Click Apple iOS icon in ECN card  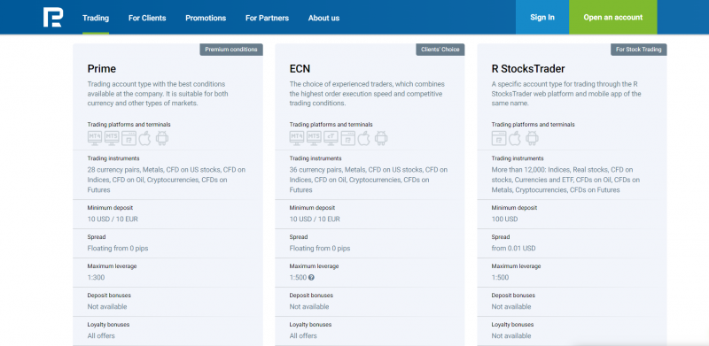coord(364,138)
